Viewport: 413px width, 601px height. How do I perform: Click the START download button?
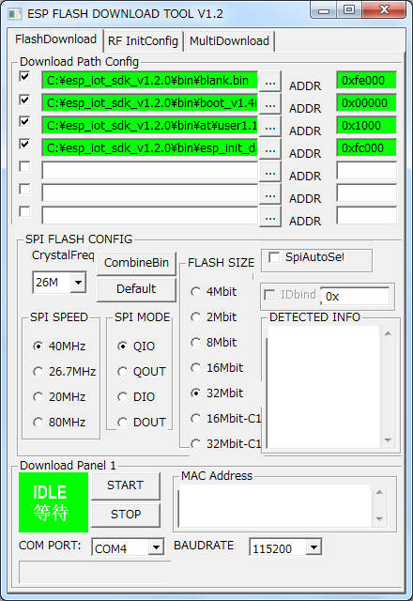pos(126,485)
